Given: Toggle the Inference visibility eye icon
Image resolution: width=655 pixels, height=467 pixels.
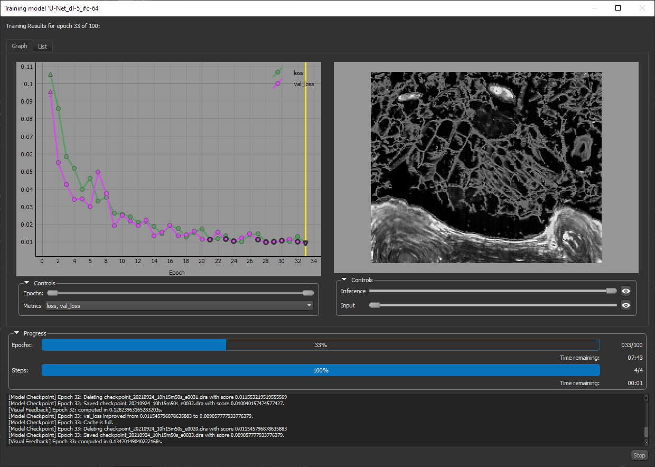Looking at the screenshot, I should [x=626, y=291].
